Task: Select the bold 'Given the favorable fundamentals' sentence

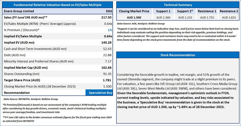Action: point(175,100)
